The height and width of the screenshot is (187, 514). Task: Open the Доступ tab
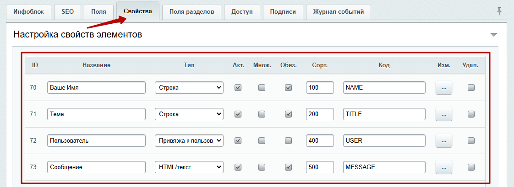[x=242, y=12]
